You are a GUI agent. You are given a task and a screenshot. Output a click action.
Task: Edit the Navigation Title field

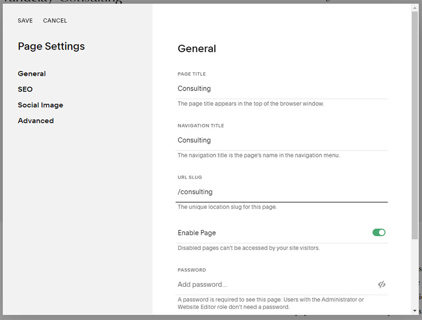pyautogui.click(x=282, y=141)
